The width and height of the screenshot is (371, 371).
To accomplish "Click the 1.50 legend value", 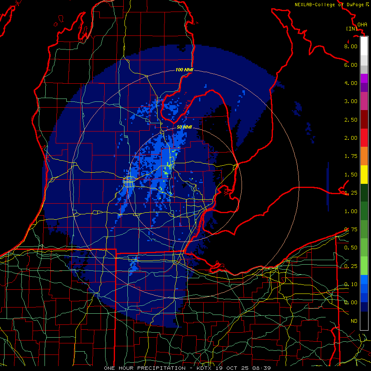I will point(351,175).
